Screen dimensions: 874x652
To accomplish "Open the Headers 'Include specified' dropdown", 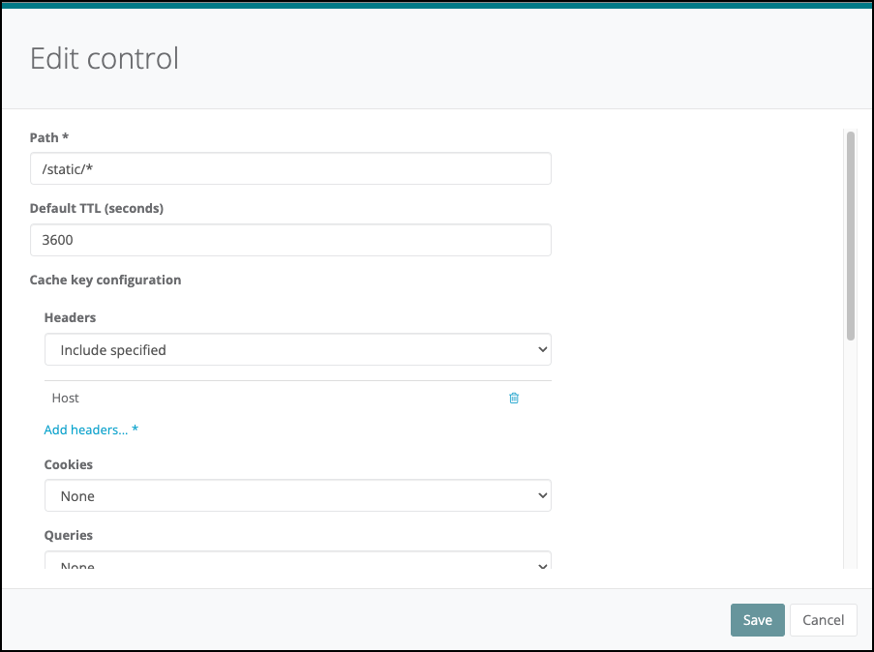I will pos(297,350).
